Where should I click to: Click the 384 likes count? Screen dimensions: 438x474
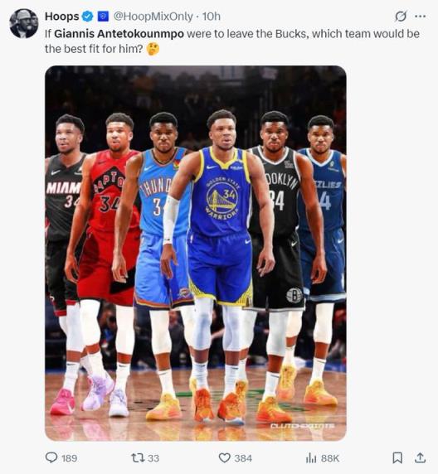243,458
